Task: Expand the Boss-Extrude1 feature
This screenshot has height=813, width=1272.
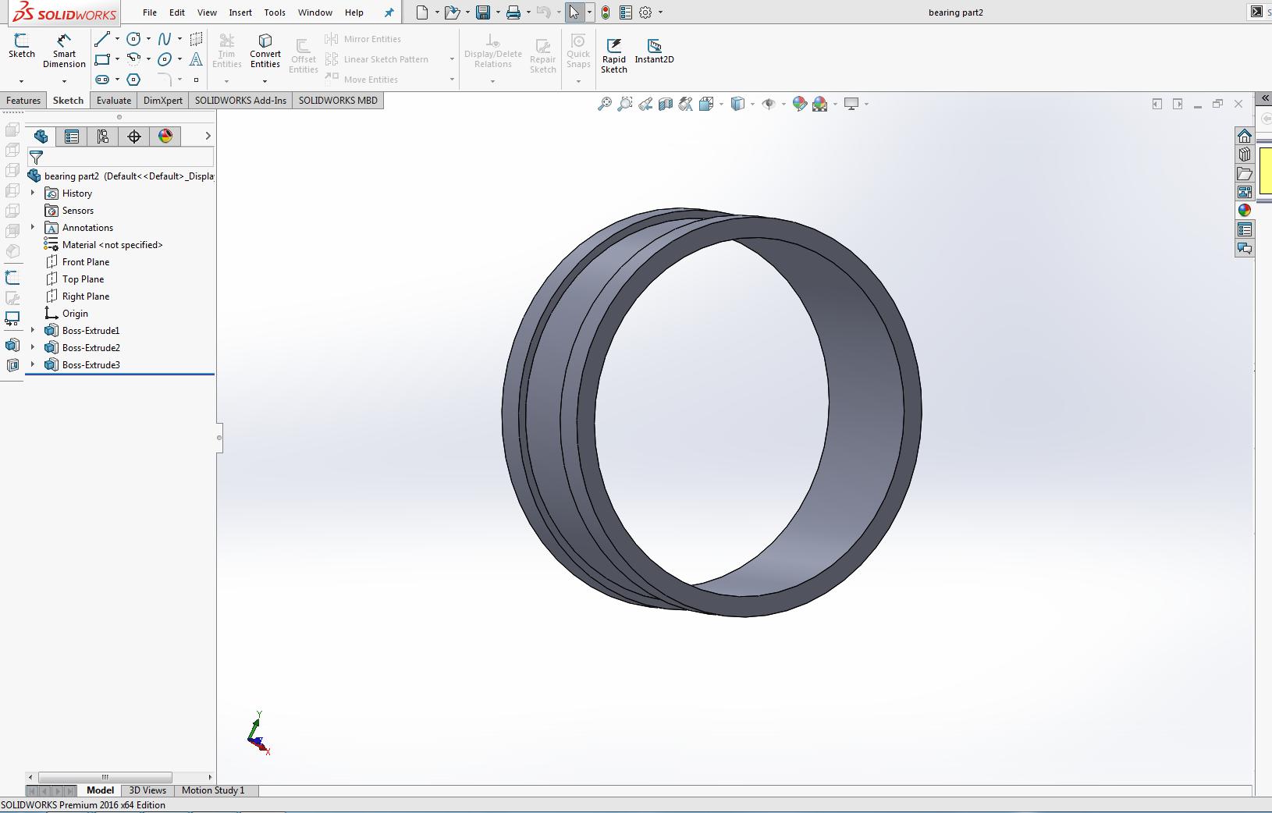Action: coord(33,331)
